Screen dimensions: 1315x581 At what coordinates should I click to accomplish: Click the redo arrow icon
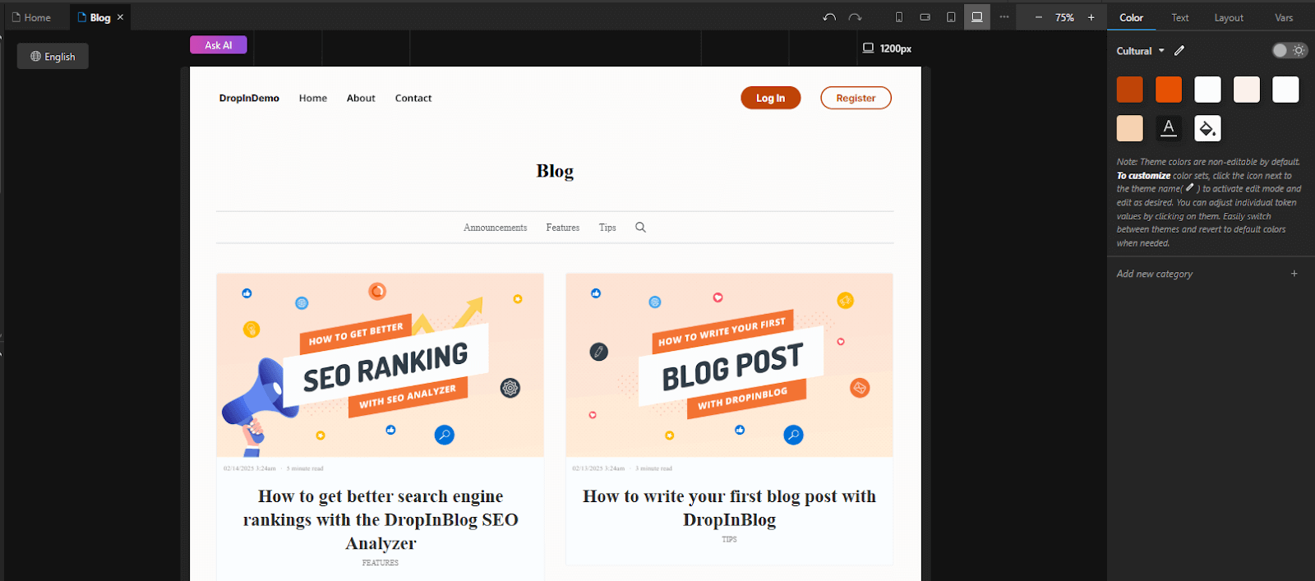coord(856,17)
